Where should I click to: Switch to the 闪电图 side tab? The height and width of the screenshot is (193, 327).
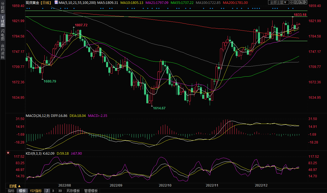pos(3,35)
